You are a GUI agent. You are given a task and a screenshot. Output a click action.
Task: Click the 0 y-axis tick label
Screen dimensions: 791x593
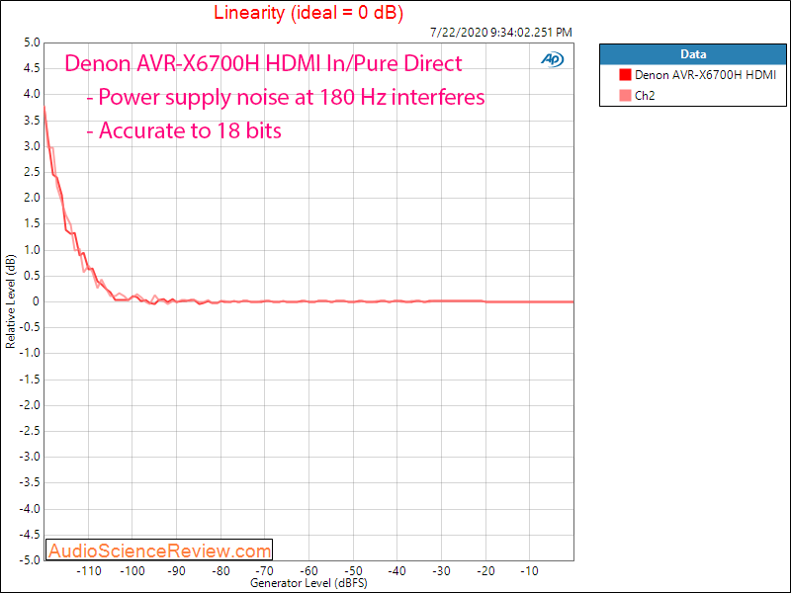[37, 301]
